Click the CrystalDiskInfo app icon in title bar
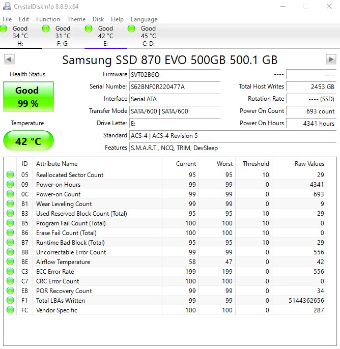Image resolution: width=340 pixels, height=349 pixels. (x=7, y=7)
